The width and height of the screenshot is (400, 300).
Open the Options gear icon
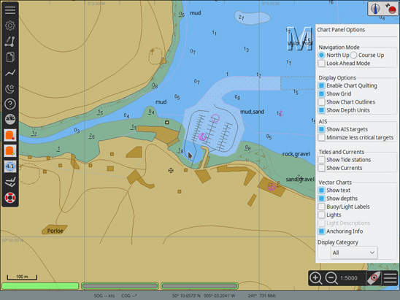pyautogui.click(x=10, y=26)
